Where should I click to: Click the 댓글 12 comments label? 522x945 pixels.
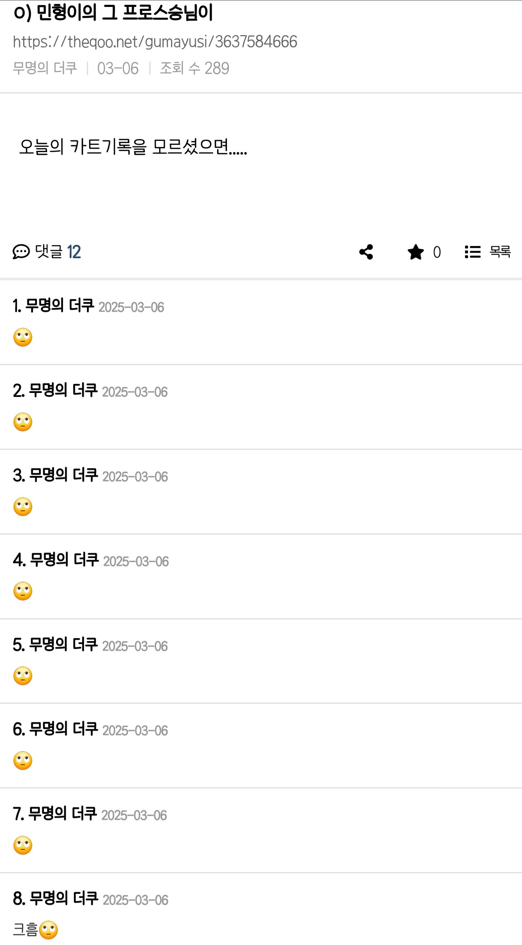click(58, 252)
